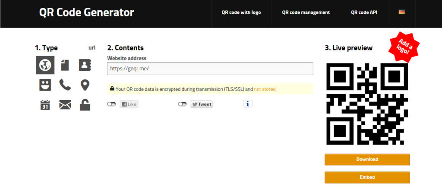
Task: Focus the Website address input field
Action: pyautogui.click(x=210, y=69)
